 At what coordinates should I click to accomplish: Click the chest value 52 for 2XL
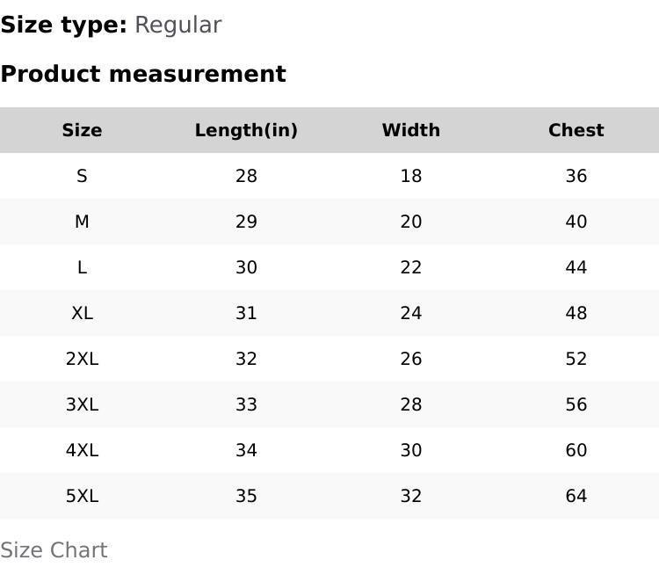(576, 359)
